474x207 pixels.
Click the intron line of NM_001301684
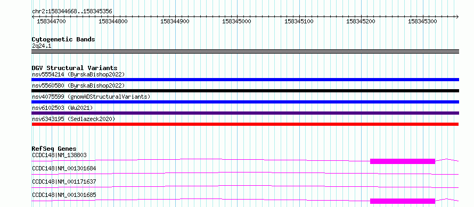(245, 173)
